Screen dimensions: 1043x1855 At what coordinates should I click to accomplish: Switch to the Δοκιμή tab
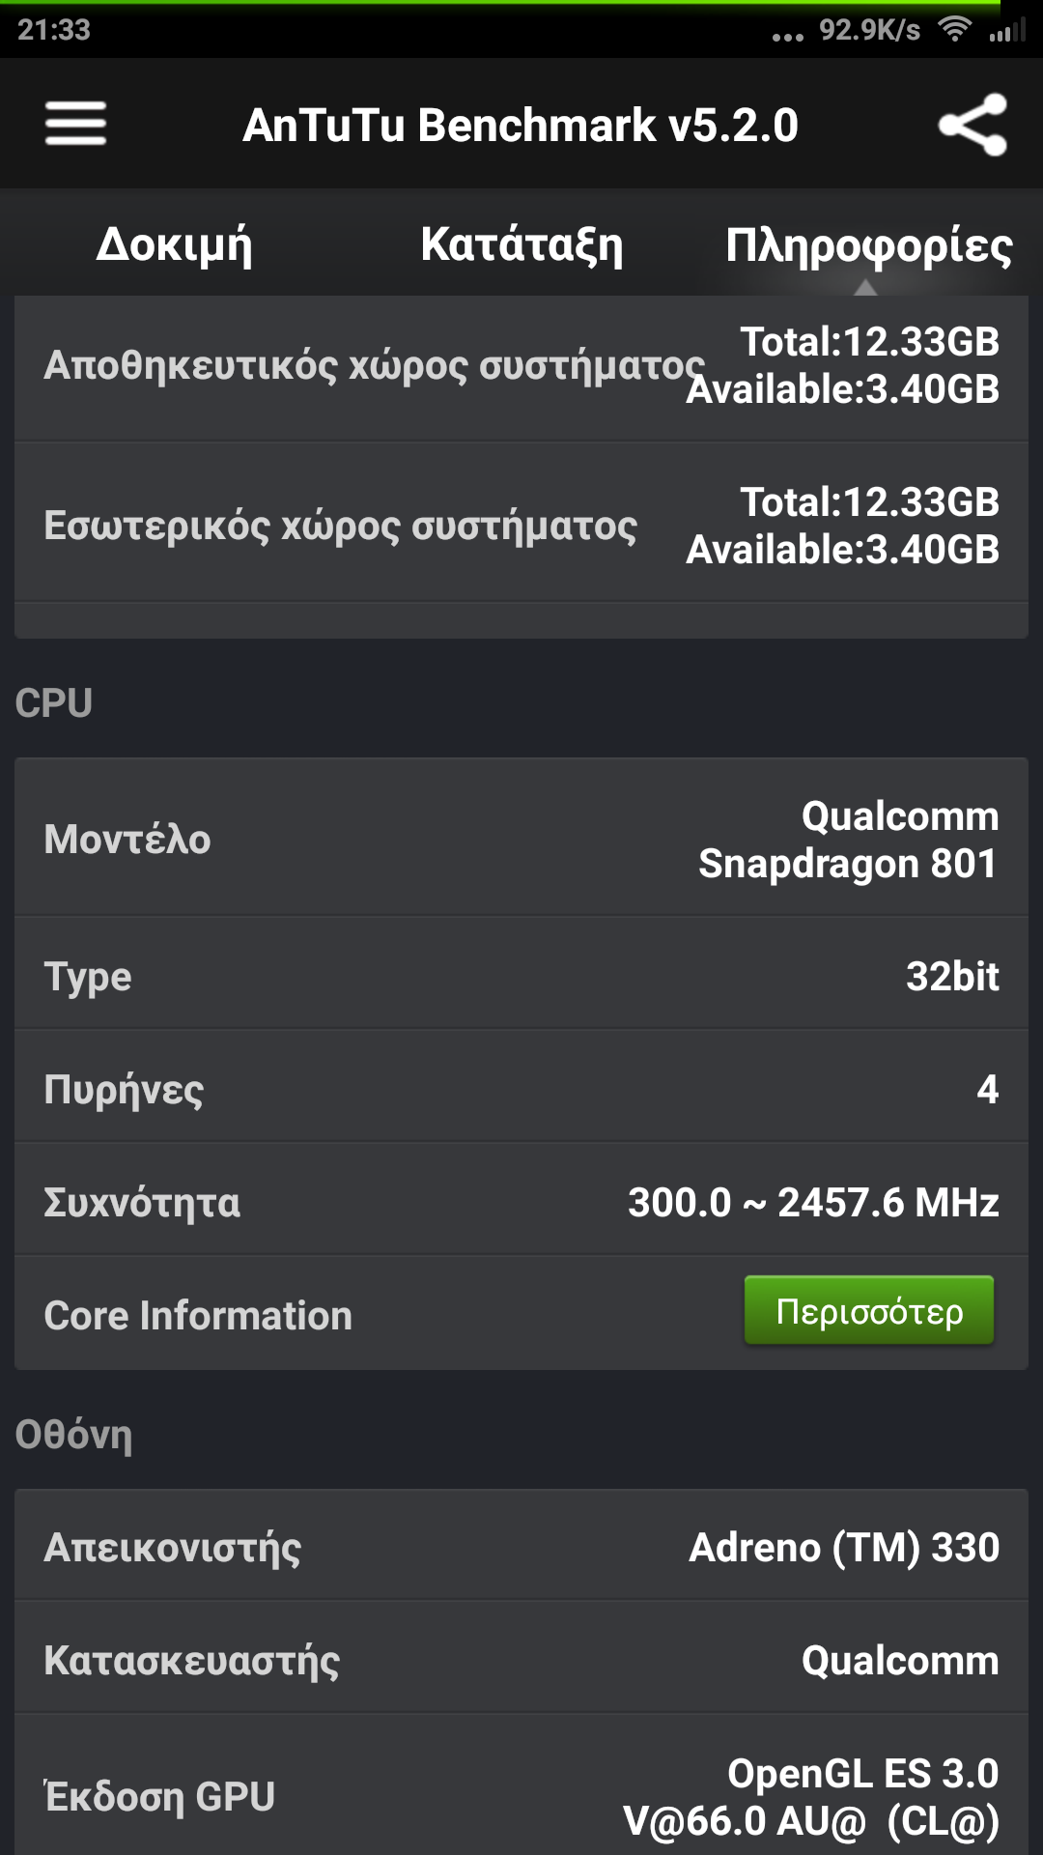pyautogui.click(x=174, y=244)
